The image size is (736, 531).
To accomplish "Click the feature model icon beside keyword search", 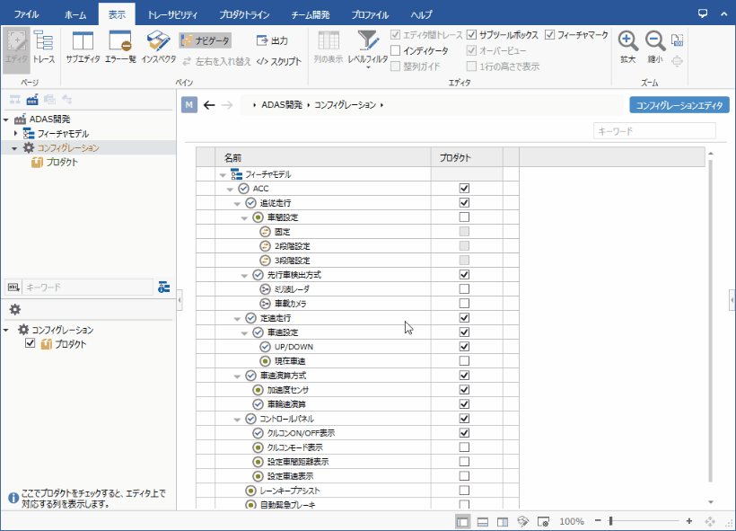I will coord(164,287).
